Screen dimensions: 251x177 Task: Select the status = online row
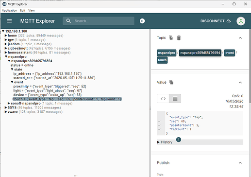22,65
